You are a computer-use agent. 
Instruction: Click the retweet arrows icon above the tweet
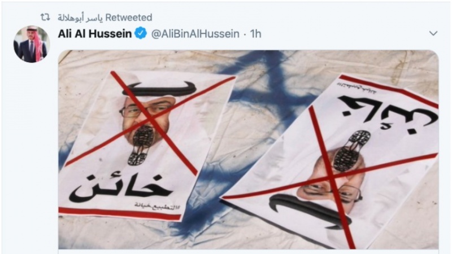click(45, 17)
